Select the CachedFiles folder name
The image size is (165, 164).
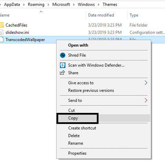[x=17, y=25]
